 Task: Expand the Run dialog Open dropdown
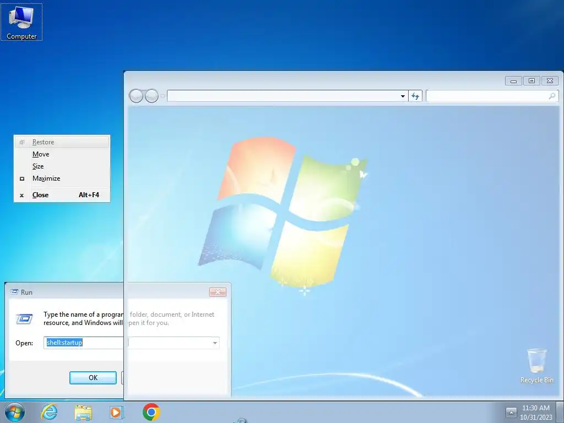tap(215, 343)
